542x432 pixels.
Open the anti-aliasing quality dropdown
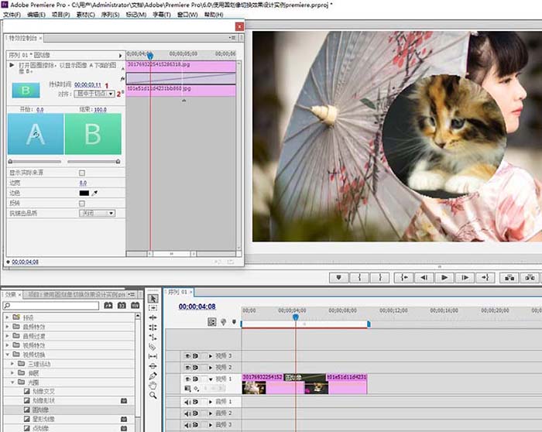(x=98, y=213)
